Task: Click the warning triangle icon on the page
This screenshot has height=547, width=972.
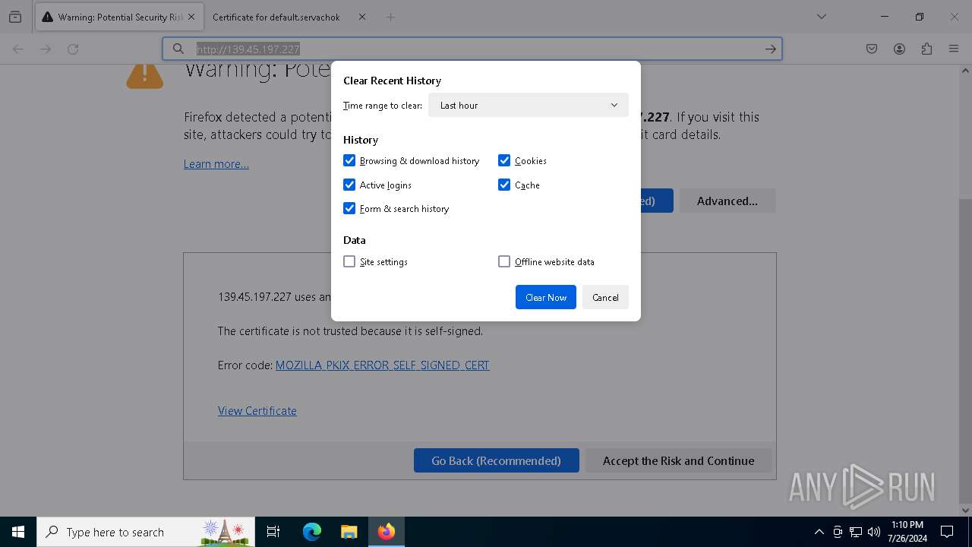Action: click(145, 76)
